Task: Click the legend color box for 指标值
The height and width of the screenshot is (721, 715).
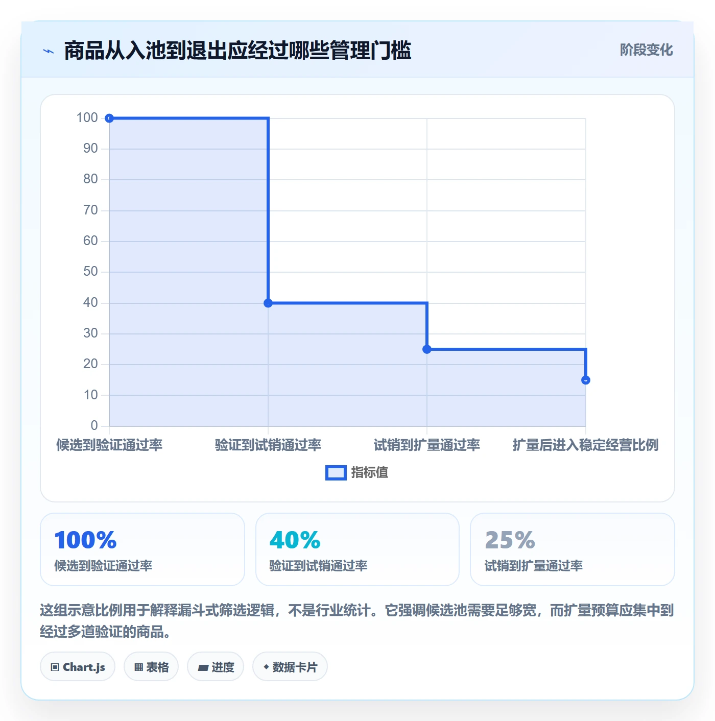Action: (336, 473)
